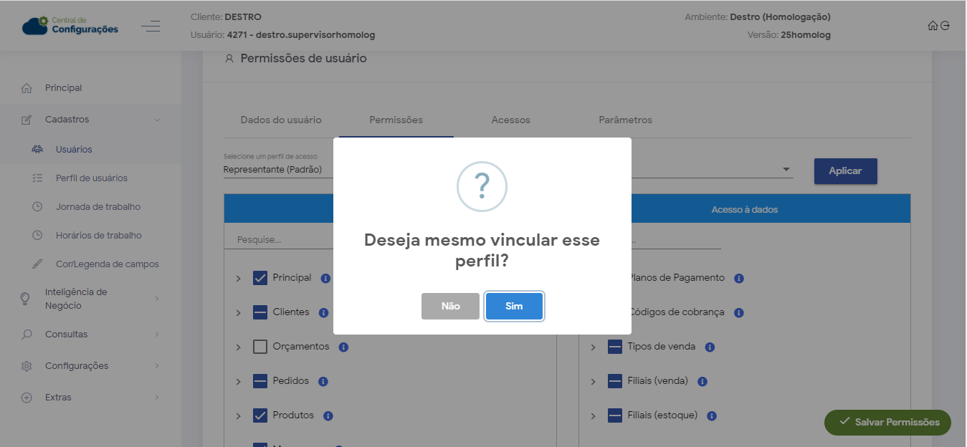The image size is (967, 447).
Task: Expand the Tipos de venda row
Action: tap(594, 347)
